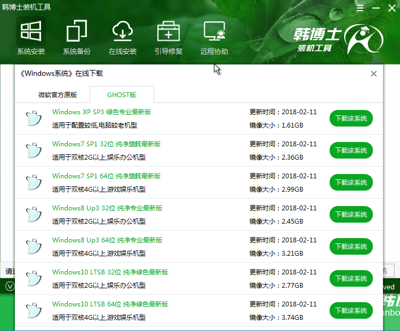Click ghost icon beside Windows XP SP3
Screen dimensions: 400x331
tap(34, 118)
